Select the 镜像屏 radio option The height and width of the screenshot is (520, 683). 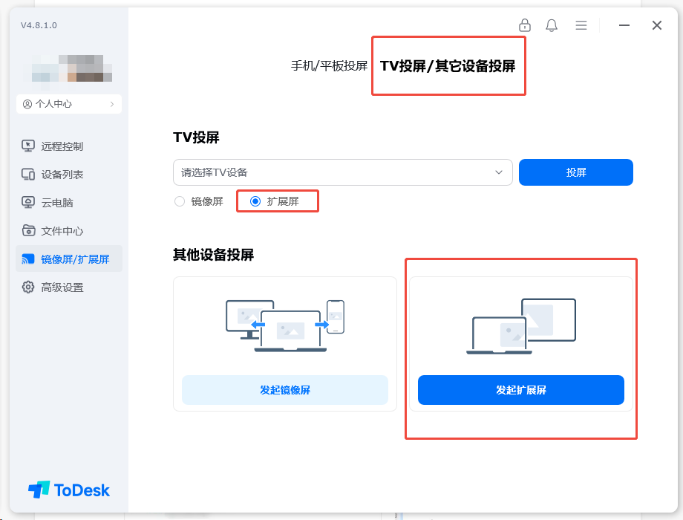coord(178,201)
